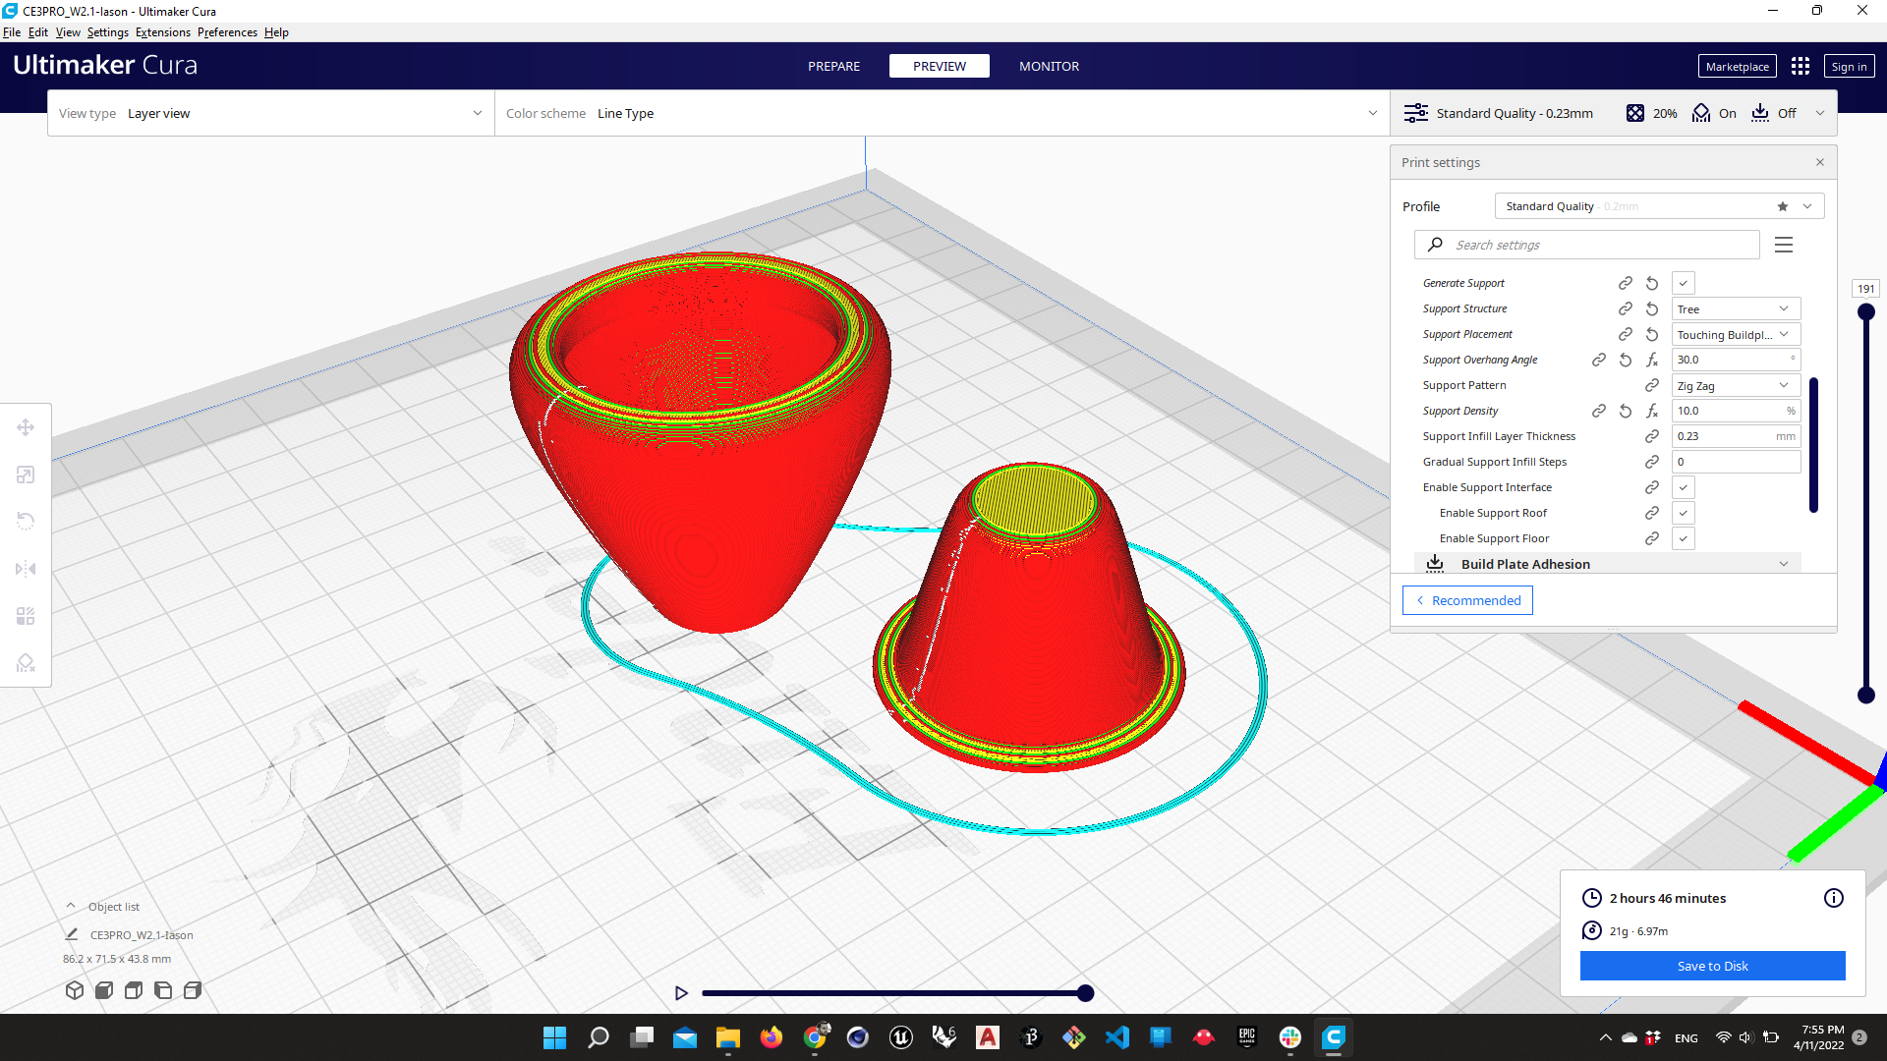Viewport: 1887px width, 1061px height.
Task: Open View type dropdown
Action: pos(270,113)
